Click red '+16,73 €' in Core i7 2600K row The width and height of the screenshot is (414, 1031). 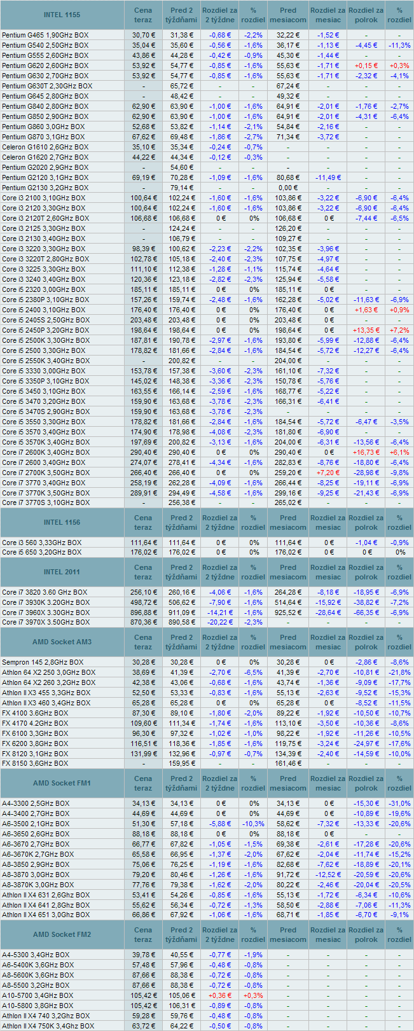[366, 452]
